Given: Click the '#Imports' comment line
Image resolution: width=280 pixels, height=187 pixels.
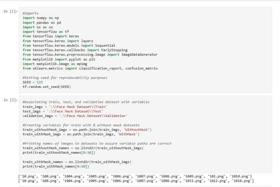Looking at the screenshot, I should (x=31, y=13).
